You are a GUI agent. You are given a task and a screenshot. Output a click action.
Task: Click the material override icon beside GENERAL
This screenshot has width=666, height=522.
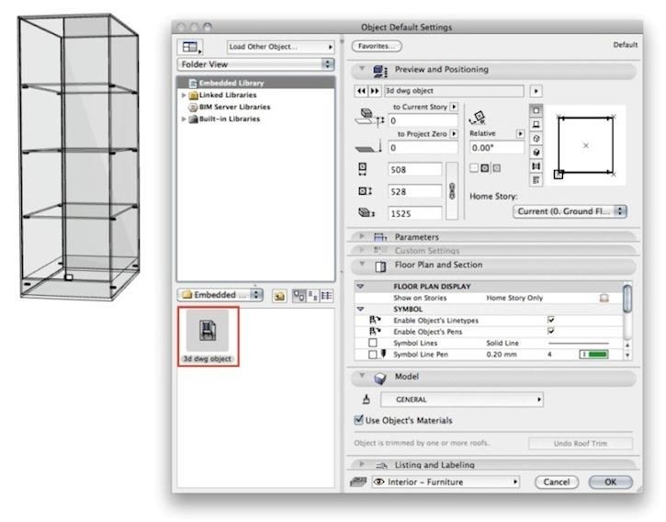click(x=367, y=399)
